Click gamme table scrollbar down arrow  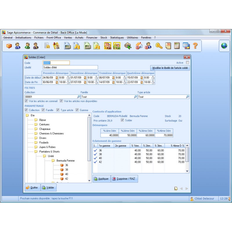187,171
